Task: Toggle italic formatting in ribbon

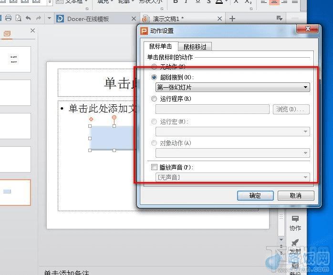Action: pyautogui.click(x=186, y=2)
